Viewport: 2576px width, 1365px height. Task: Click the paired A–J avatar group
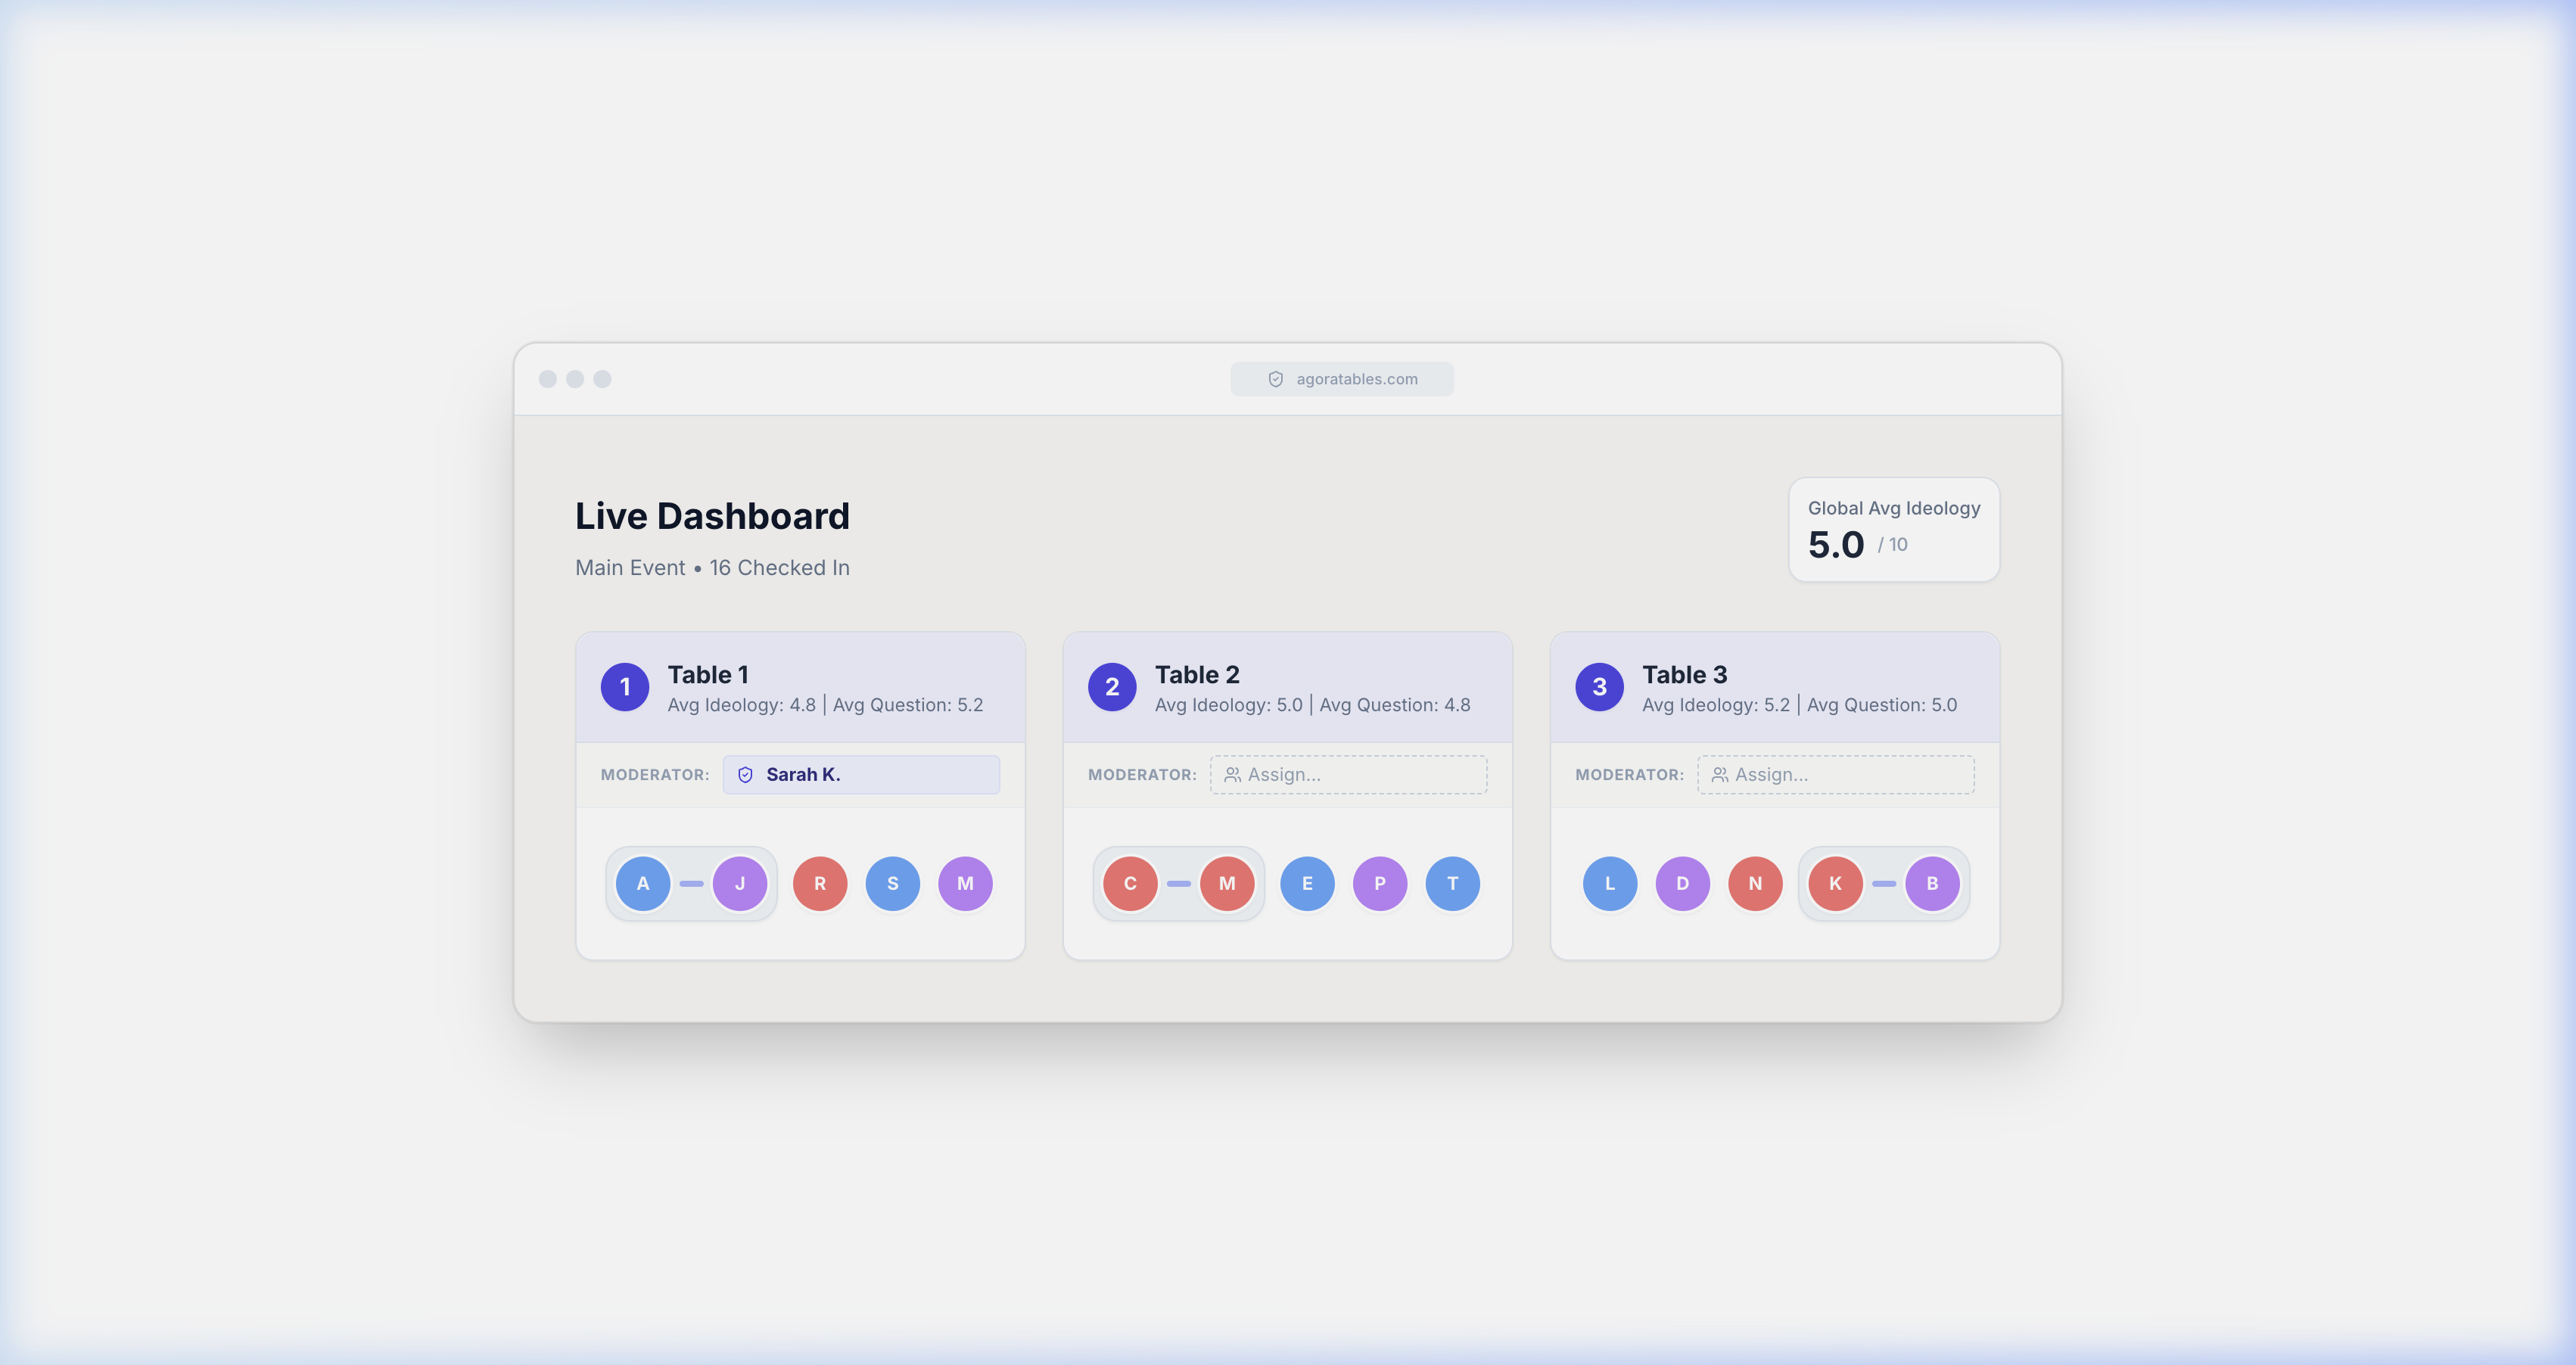pos(691,883)
